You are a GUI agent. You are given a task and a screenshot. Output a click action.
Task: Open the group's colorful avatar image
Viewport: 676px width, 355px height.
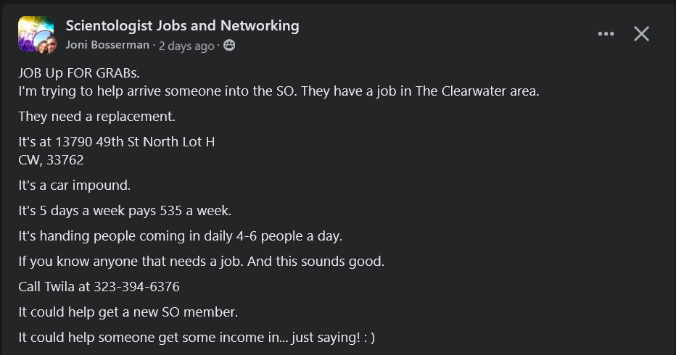(x=33, y=29)
